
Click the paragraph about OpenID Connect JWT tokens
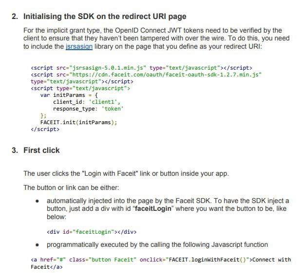point(156,38)
